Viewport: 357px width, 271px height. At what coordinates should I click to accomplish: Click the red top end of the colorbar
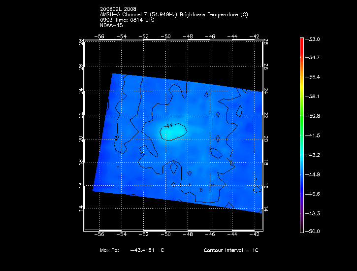coord(302,40)
